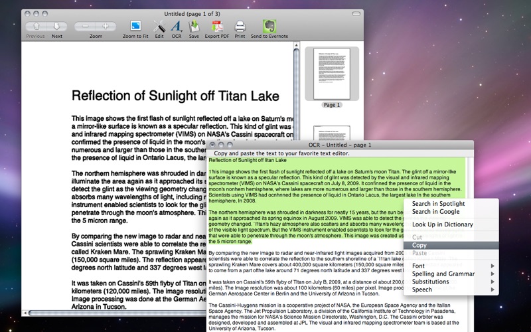
Task: Click document paragraph starting 'The northern hemisphere'
Action: coord(139,197)
